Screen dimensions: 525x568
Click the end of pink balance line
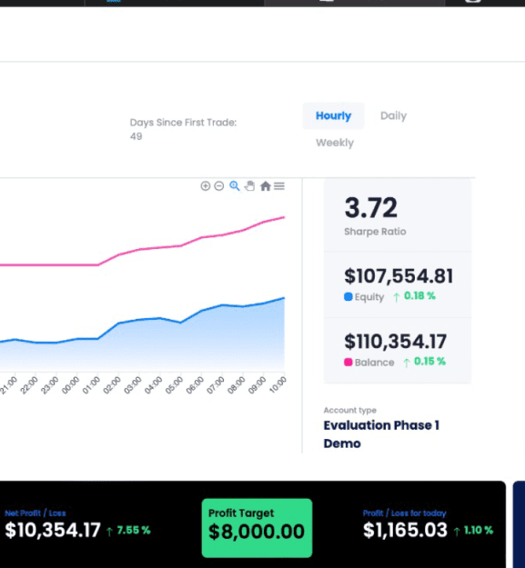[x=284, y=217]
